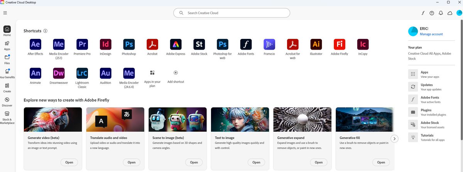The height and width of the screenshot is (172, 463).
Task: Open Text to image
Action: [x=256, y=162]
